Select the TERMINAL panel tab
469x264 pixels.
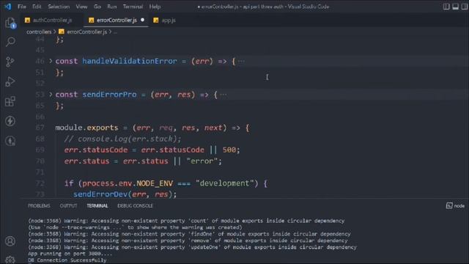(x=97, y=205)
